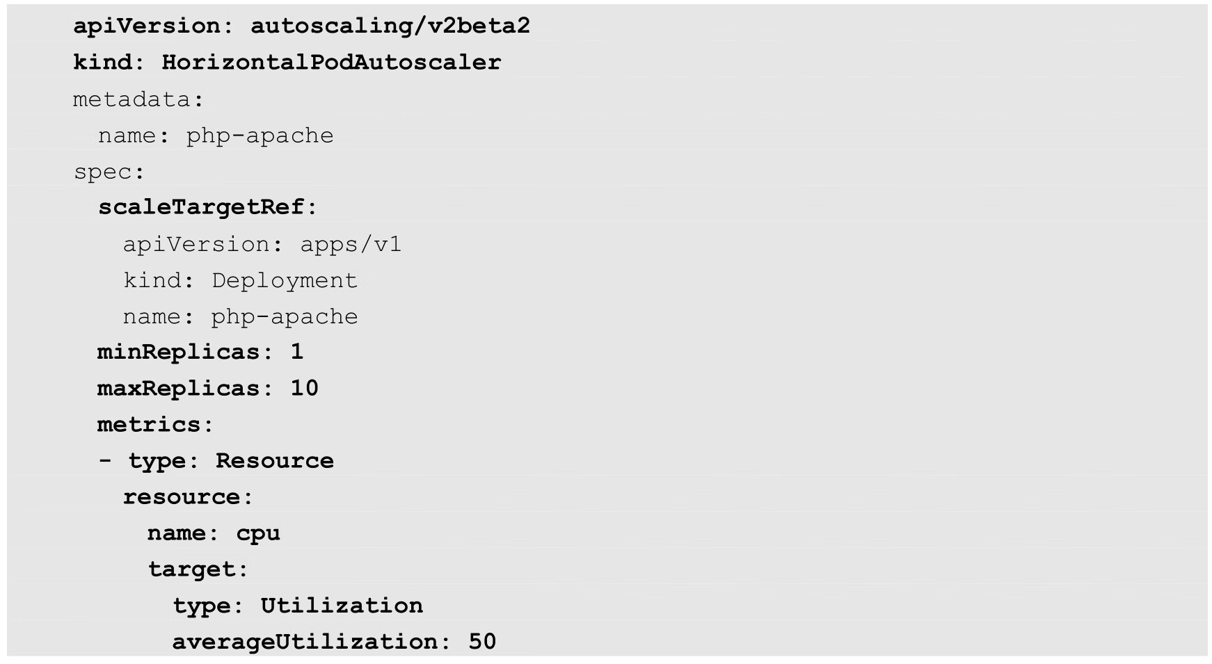Click the Deployment kind value
This screenshot has height=664, width=1212.
click(284, 280)
